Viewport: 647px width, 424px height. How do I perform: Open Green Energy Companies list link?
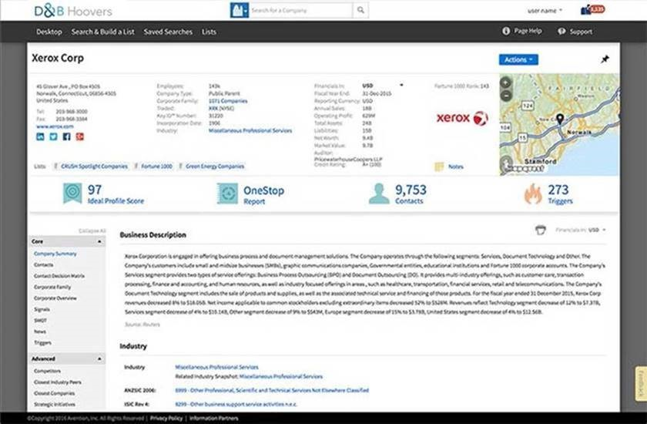pyautogui.click(x=215, y=167)
